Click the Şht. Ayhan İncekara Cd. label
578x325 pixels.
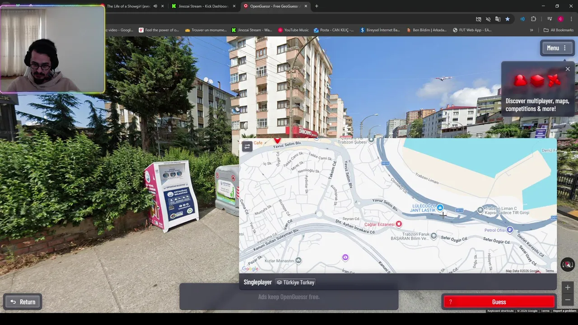click(355, 227)
